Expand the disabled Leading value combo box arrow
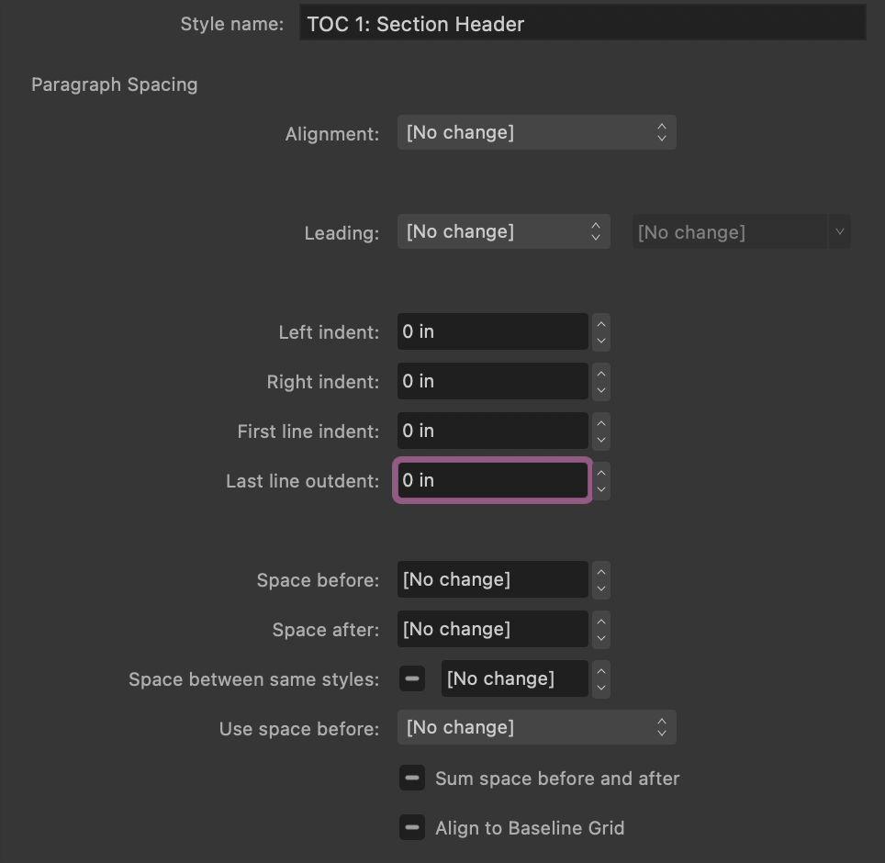The width and height of the screenshot is (885, 863). point(840,231)
